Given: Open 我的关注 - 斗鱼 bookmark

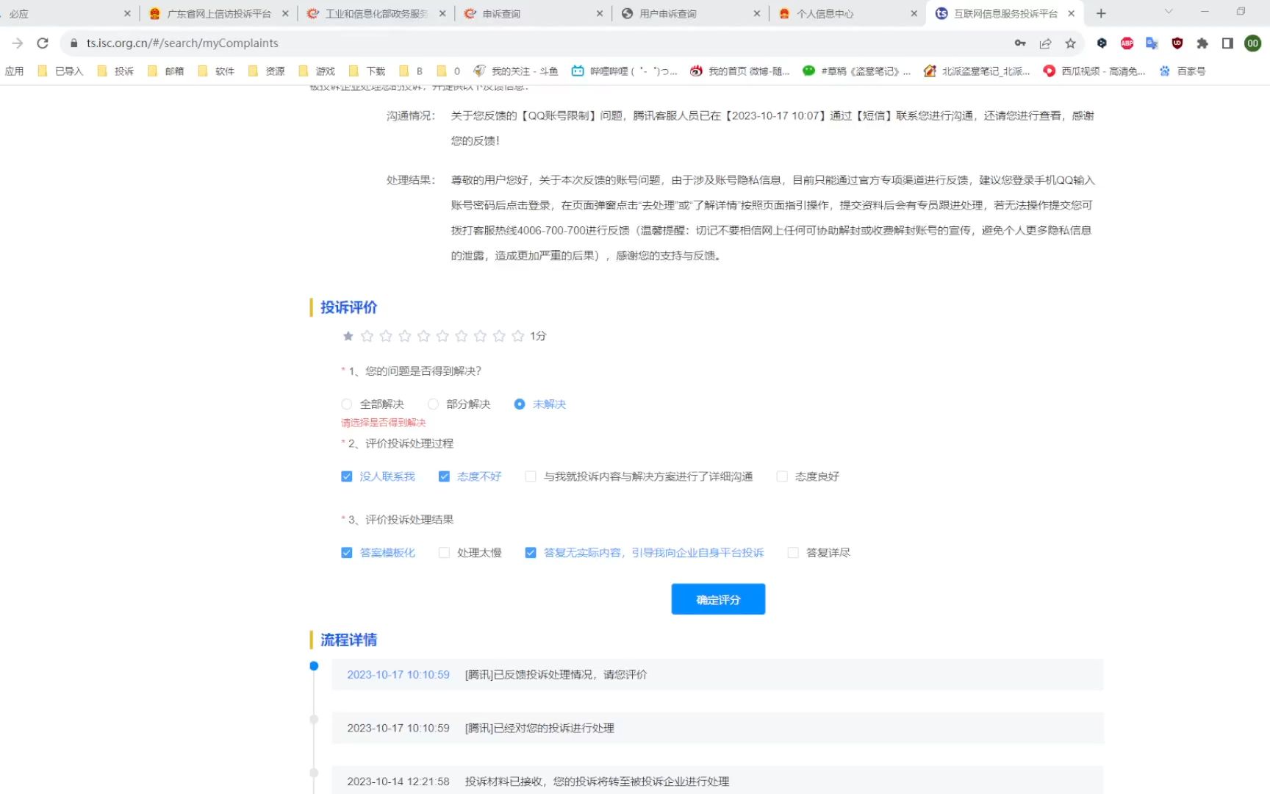Looking at the screenshot, I should (x=516, y=71).
